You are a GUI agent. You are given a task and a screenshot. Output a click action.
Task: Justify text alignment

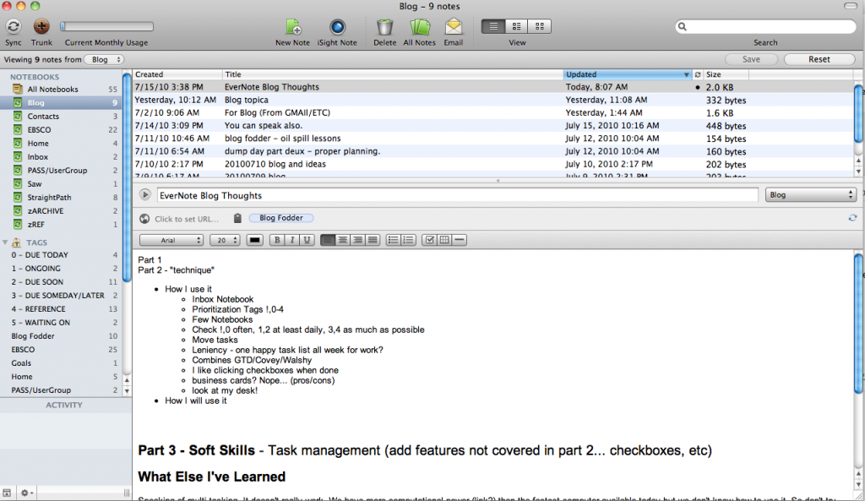pyautogui.click(x=373, y=239)
